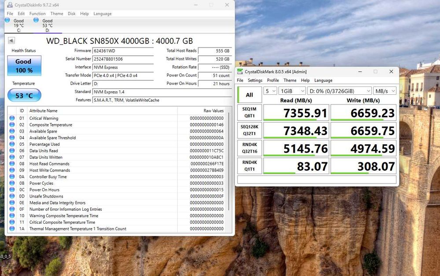
Task: Click the attribute list vertical scrollbar
Action: click(x=229, y=161)
